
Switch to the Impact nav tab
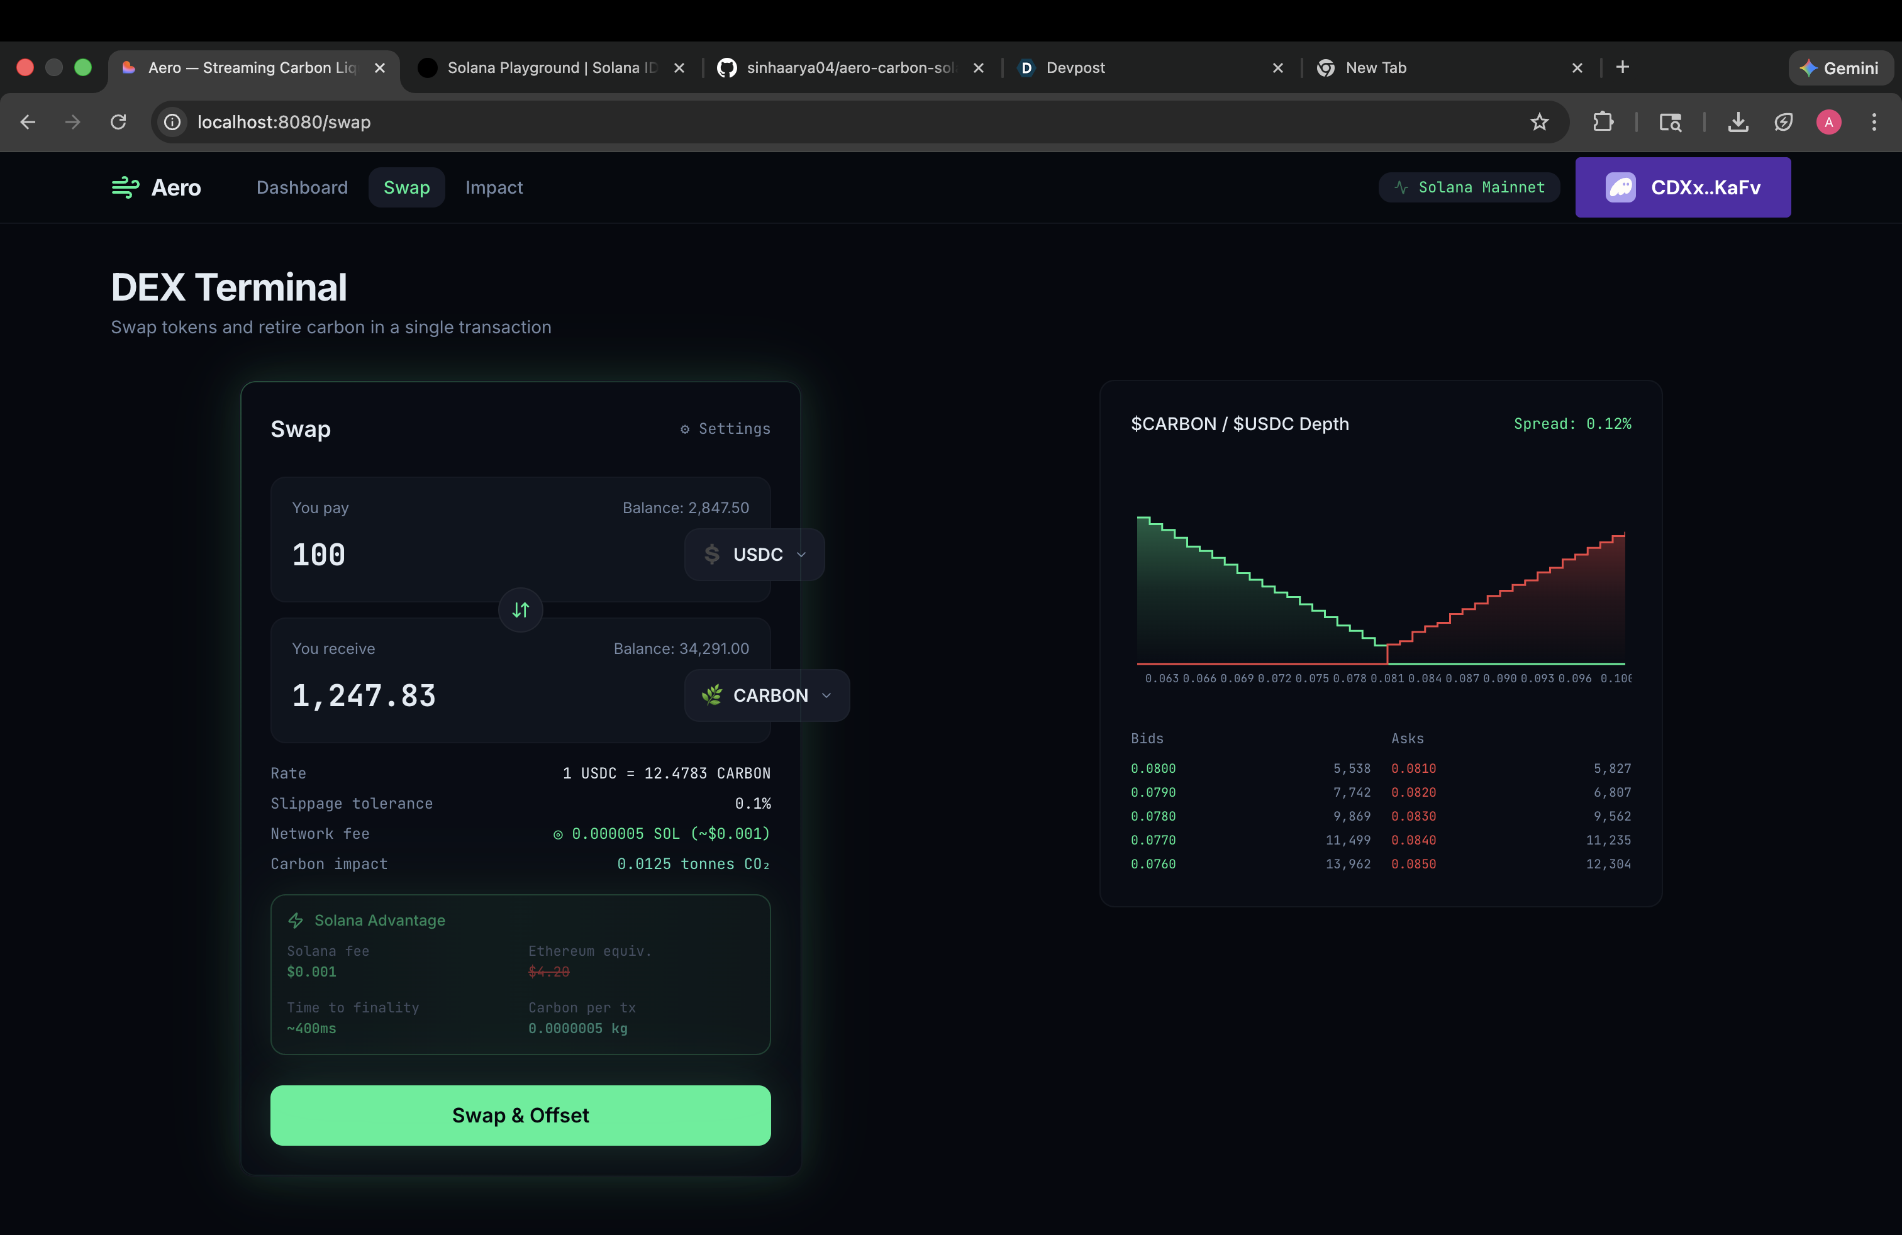(494, 187)
